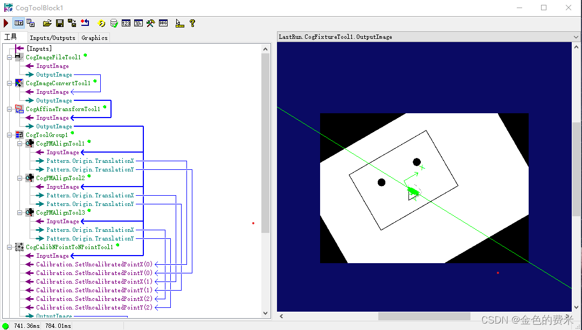Click the Save As double-floppy icon
This screenshot has height=330, width=582.
pos(72,23)
